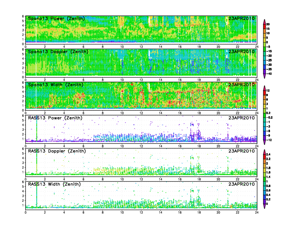
Task: Click the "1.8" colorbar label
Action: click(x=268, y=168)
